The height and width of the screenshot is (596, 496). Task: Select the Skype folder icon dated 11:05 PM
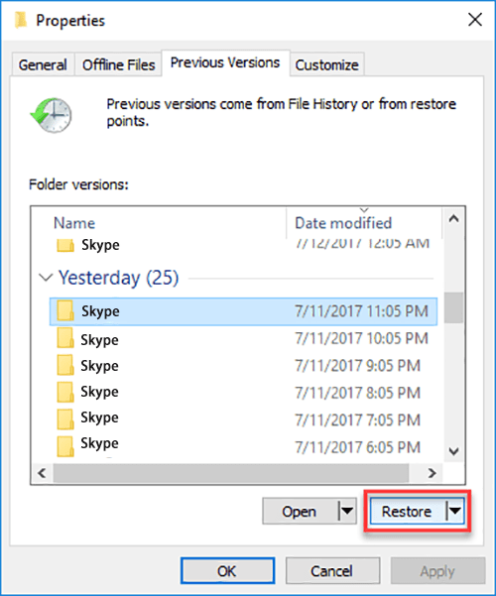pyautogui.click(x=65, y=310)
